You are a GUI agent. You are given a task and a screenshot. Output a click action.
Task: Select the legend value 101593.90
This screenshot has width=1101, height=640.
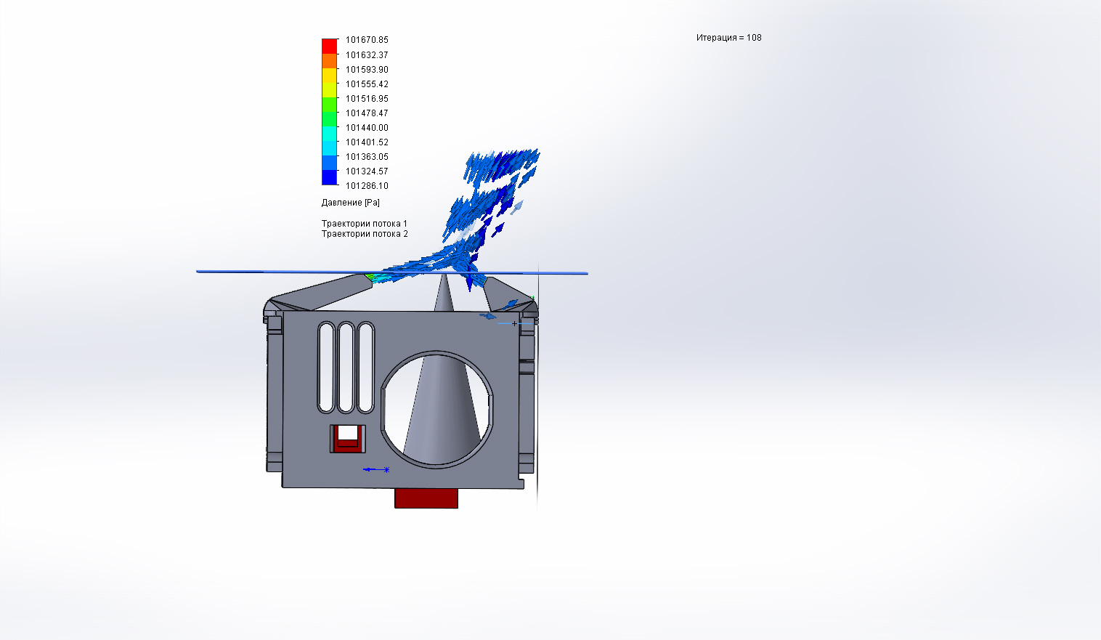367,70
